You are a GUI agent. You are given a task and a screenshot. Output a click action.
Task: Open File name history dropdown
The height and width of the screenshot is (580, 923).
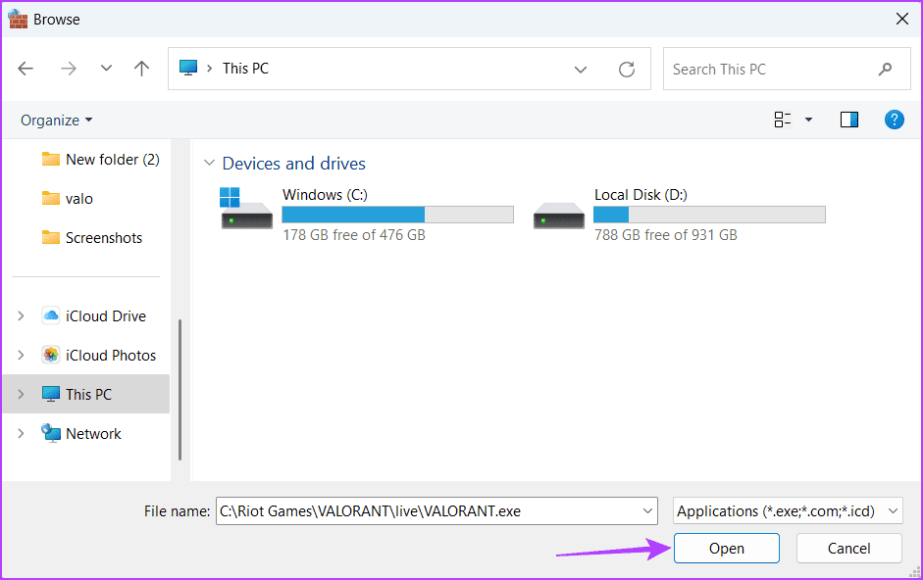(648, 511)
